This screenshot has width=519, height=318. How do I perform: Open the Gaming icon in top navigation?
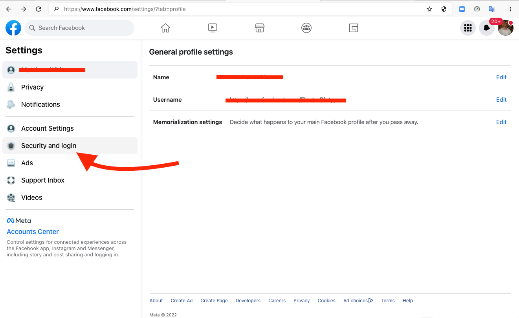354,28
